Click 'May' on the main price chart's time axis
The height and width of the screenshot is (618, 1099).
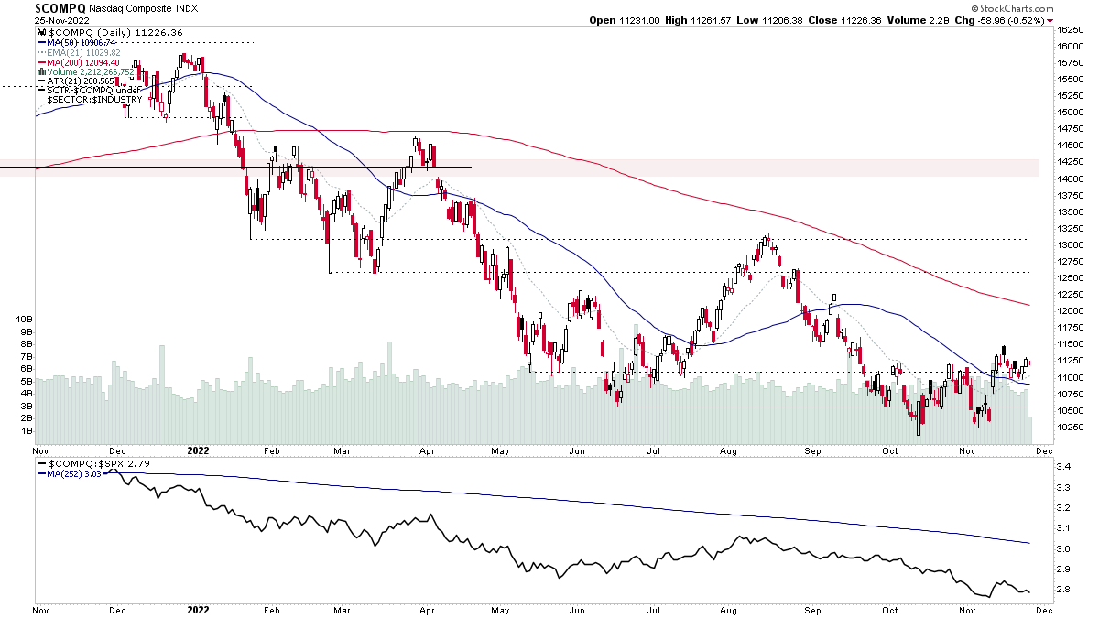point(498,451)
